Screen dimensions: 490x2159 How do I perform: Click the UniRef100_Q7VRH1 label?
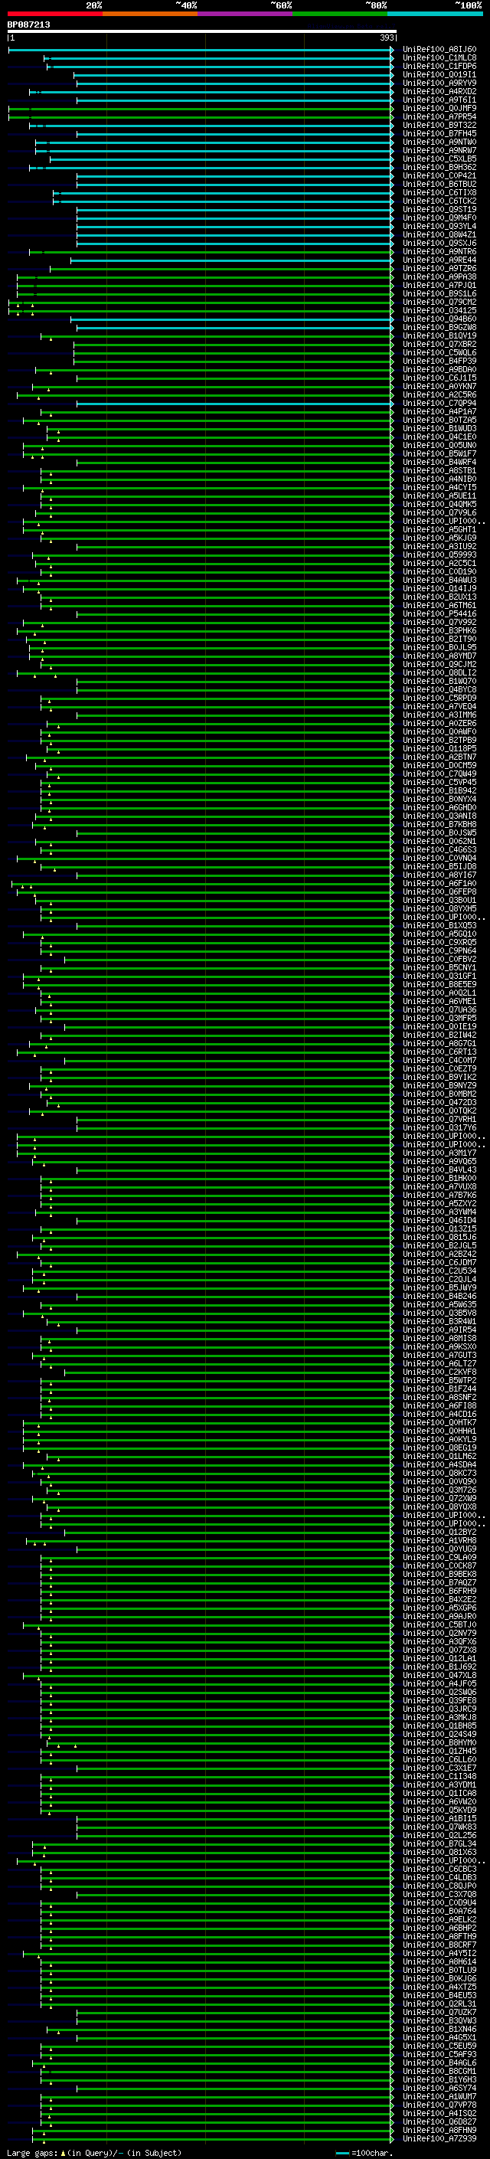439,1120
